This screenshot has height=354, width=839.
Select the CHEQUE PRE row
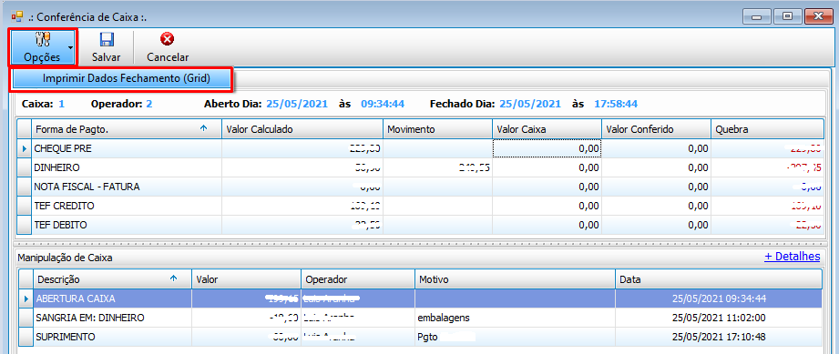coord(420,148)
